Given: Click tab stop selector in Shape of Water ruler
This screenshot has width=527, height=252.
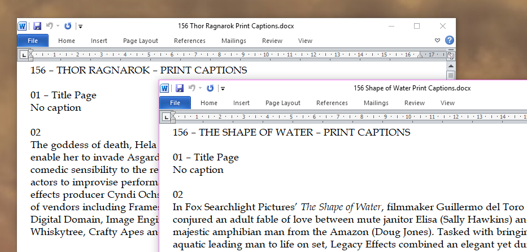Looking at the screenshot, I should (165, 117).
